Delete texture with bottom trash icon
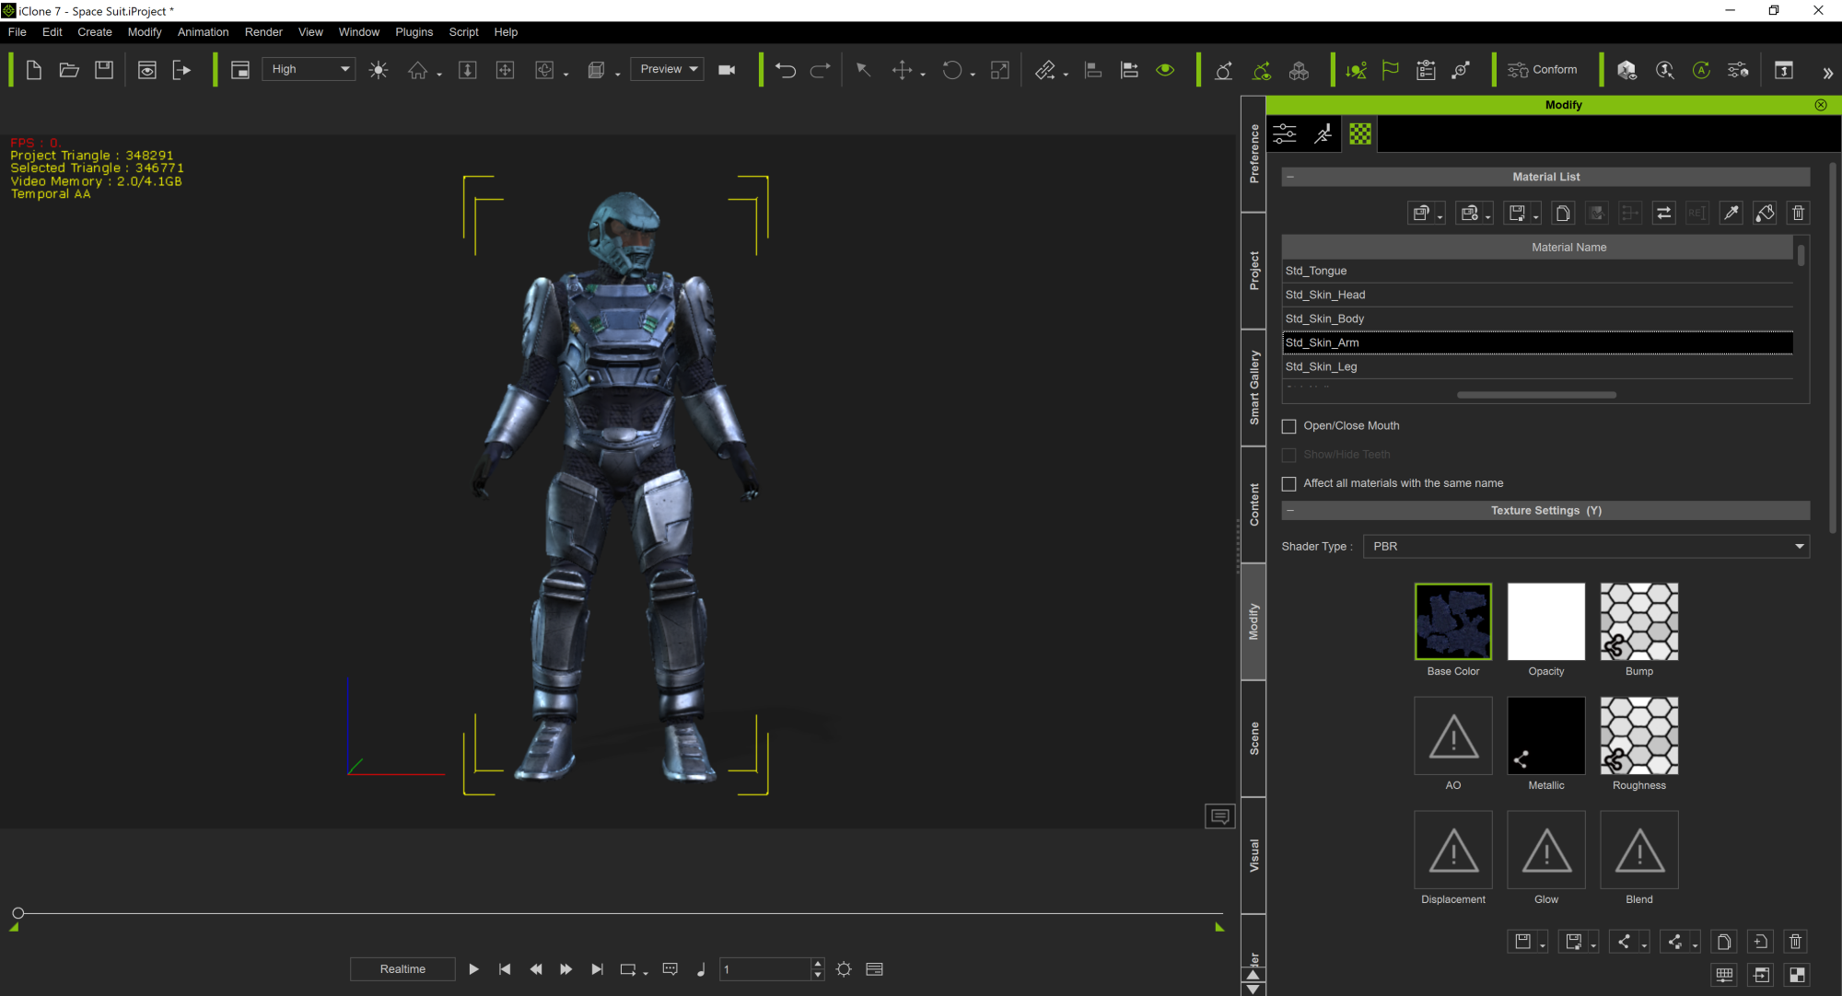This screenshot has width=1842, height=996. click(1795, 942)
